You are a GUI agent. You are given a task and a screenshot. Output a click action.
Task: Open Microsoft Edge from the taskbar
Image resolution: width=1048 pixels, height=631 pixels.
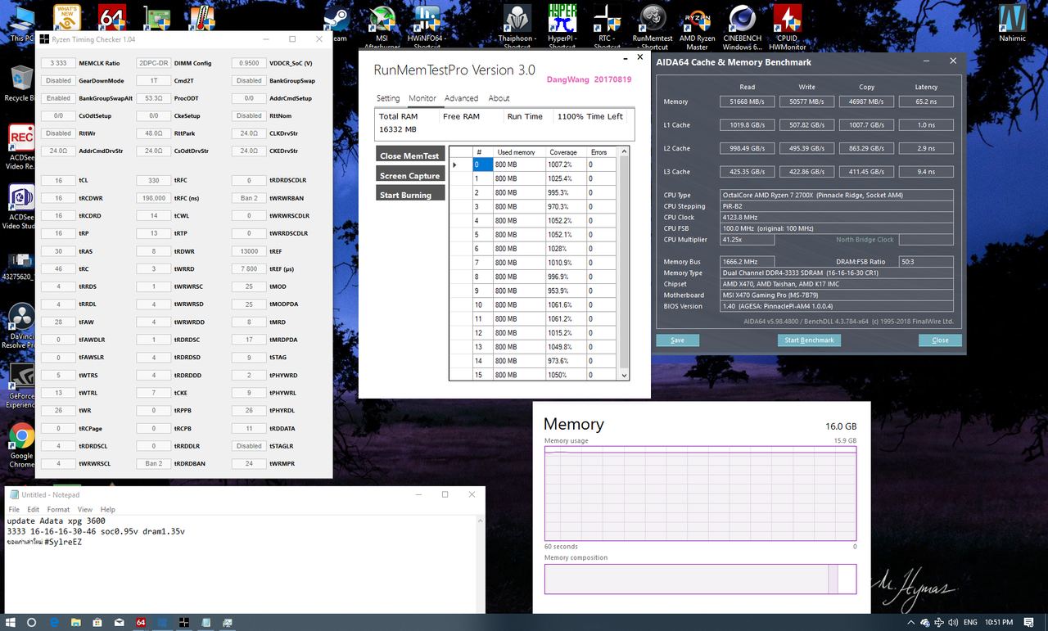(x=54, y=622)
